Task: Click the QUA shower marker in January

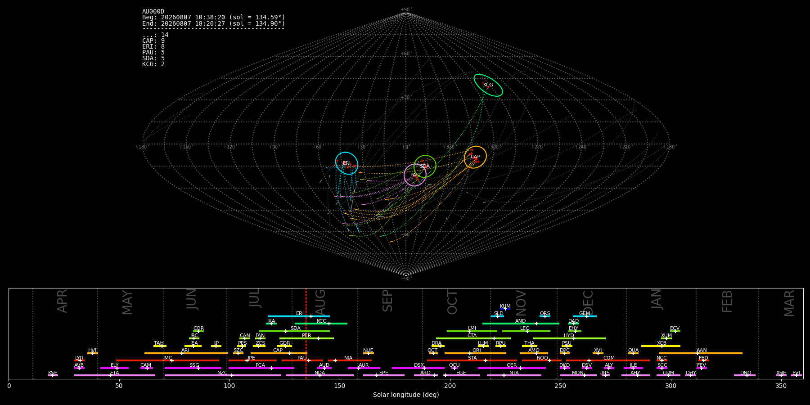Action: (633, 353)
